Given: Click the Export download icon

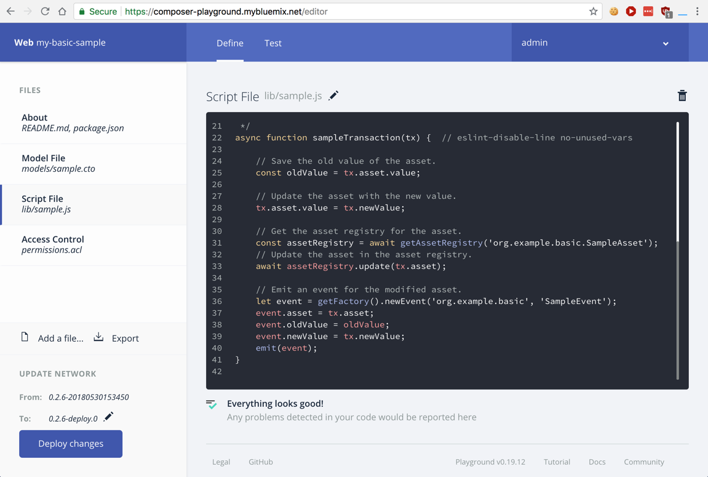Looking at the screenshot, I should 98,337.
